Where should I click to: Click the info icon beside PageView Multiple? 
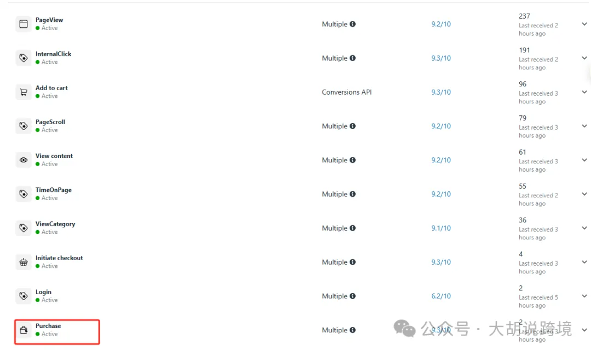[352, 24]
